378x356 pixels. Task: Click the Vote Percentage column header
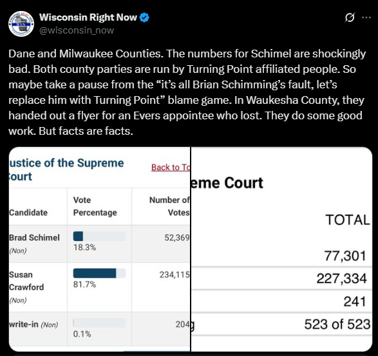click(x=95, y=206)
